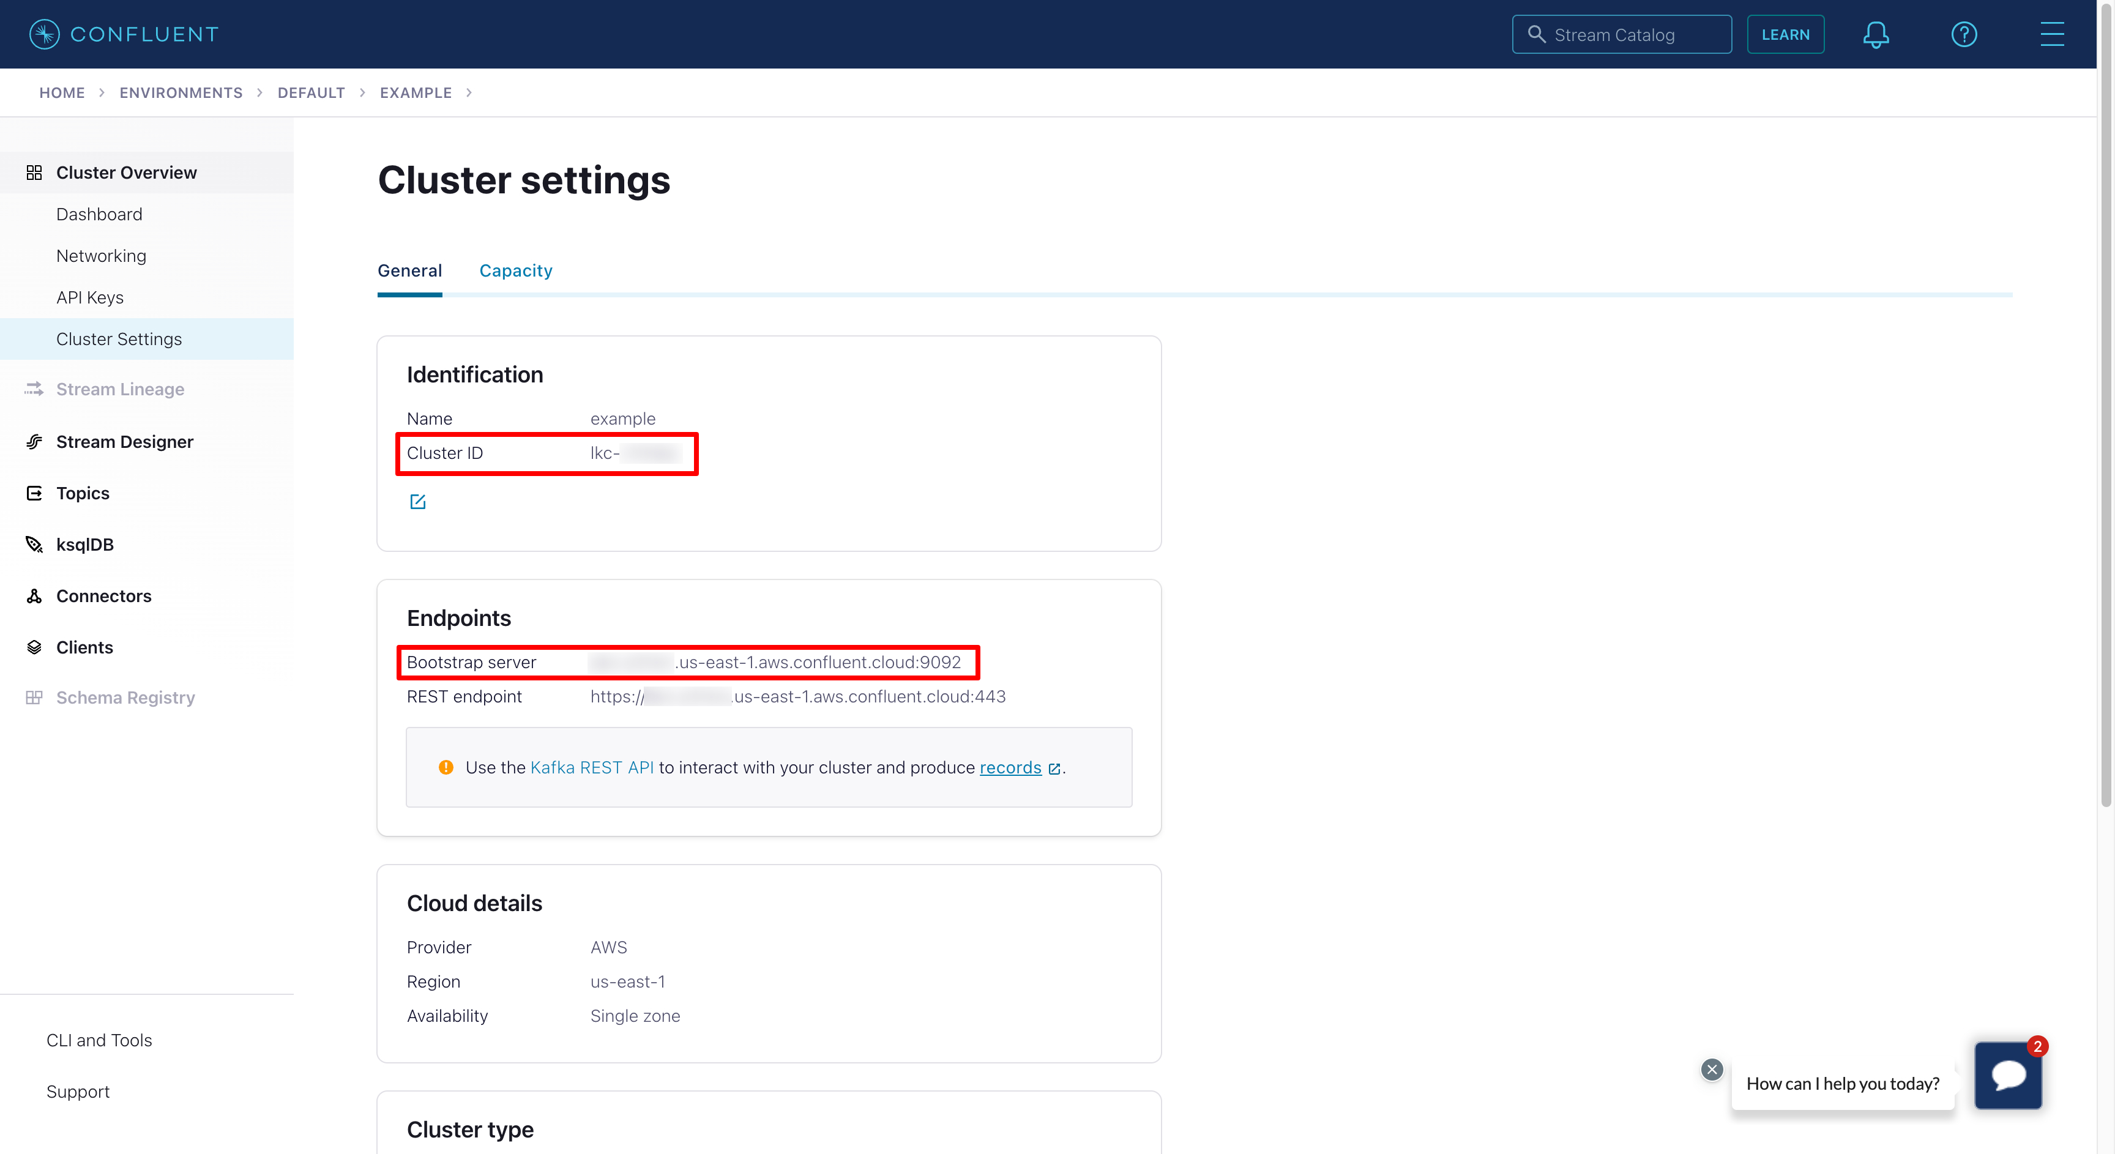Screen dimensions: 2115x1154
Task: Click the cluster name value example
Action: 622,419
